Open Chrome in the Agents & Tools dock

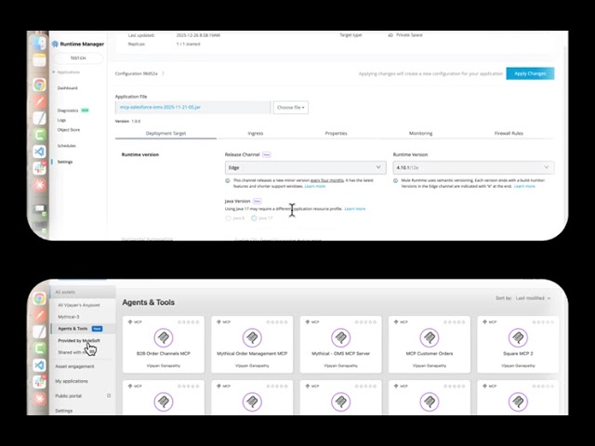(x=39, y=298)
